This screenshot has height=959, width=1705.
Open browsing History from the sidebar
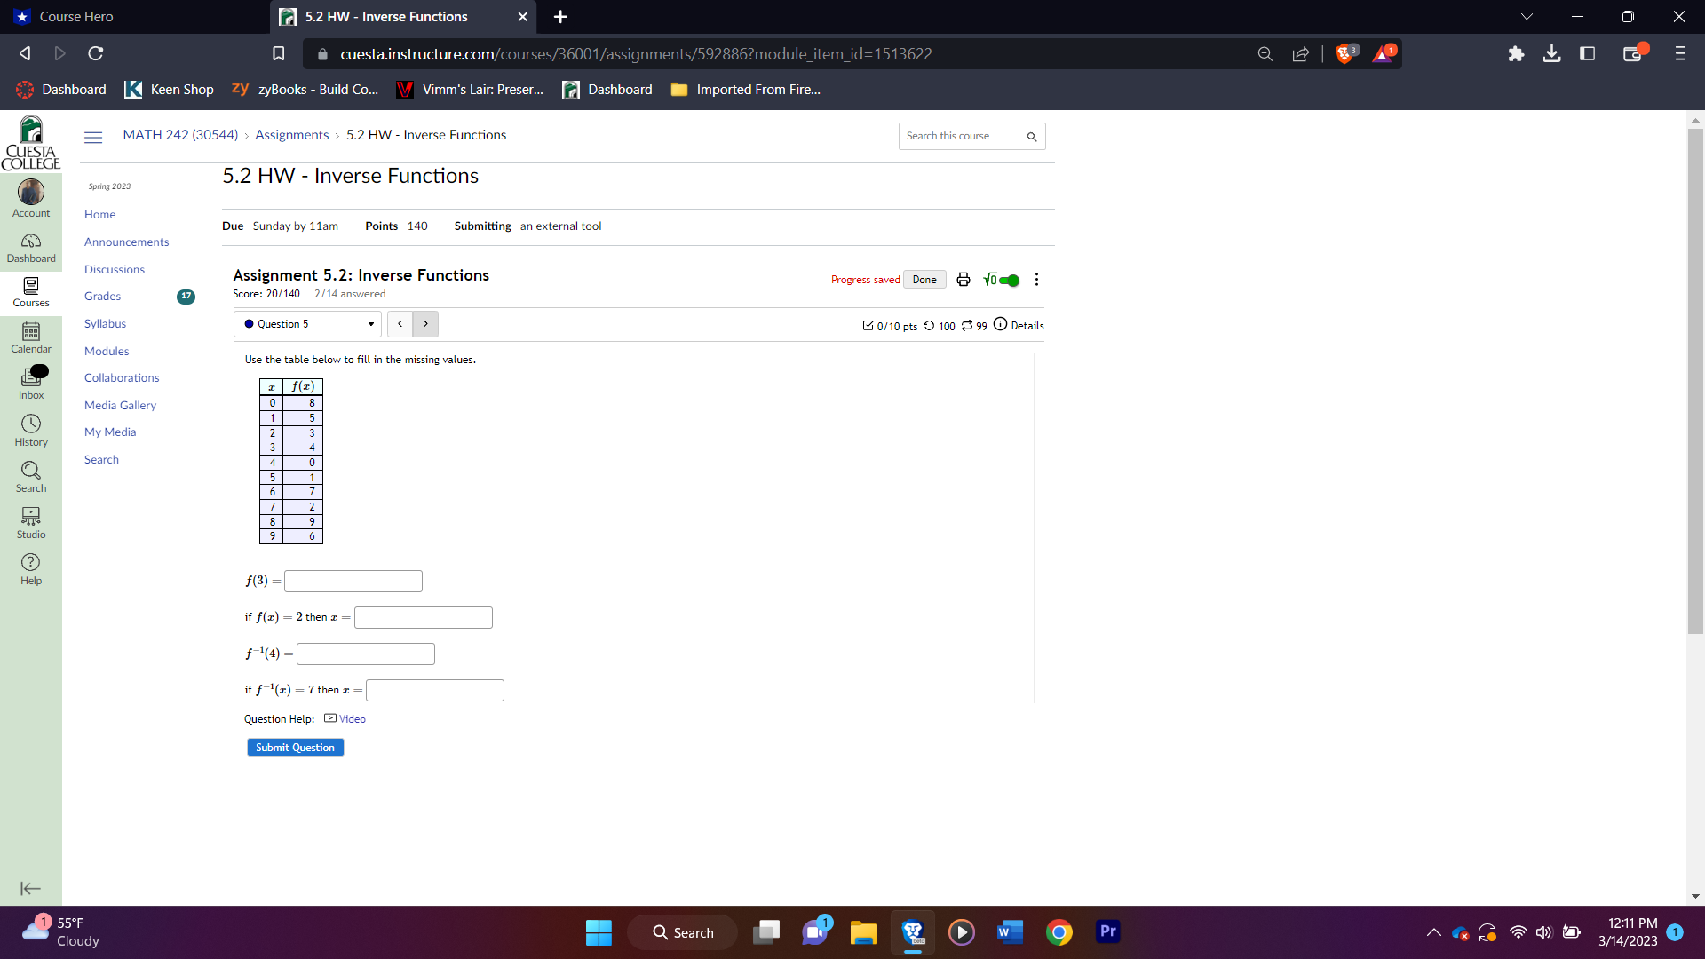(31, 430)
